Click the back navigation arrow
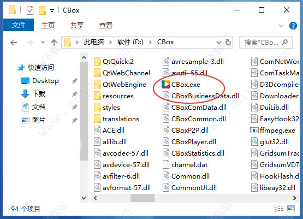303x219 pixels. [14, 43]
